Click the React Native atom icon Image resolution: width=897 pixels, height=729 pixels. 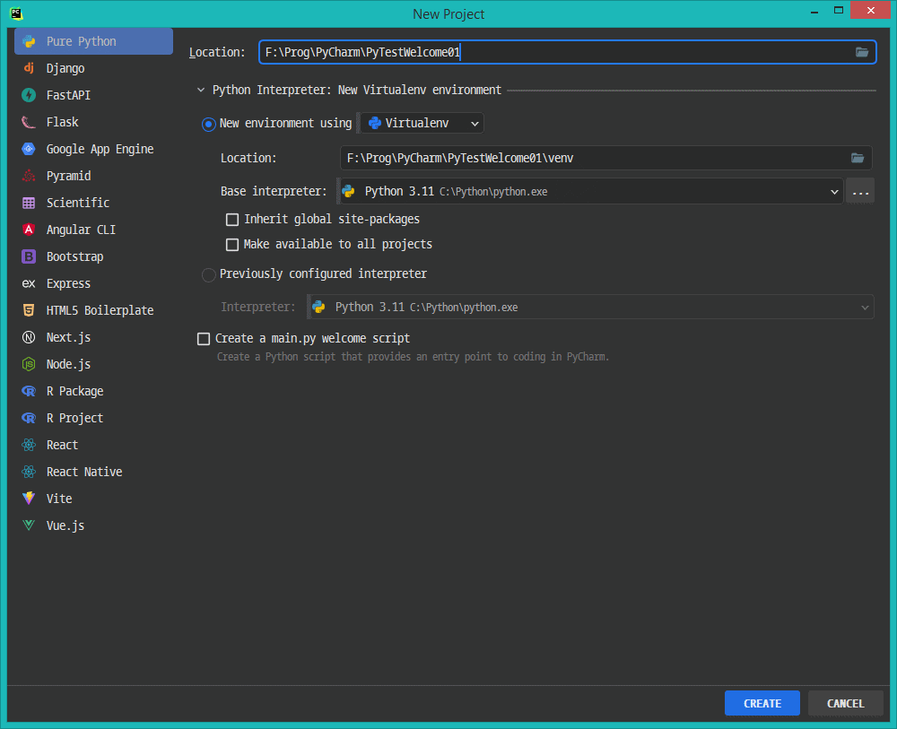point(29,471)
